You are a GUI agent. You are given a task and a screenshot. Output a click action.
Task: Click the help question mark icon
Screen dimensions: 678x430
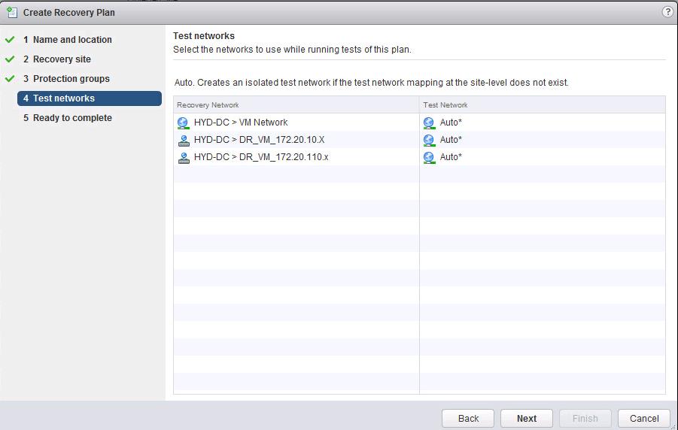point(667,12)
